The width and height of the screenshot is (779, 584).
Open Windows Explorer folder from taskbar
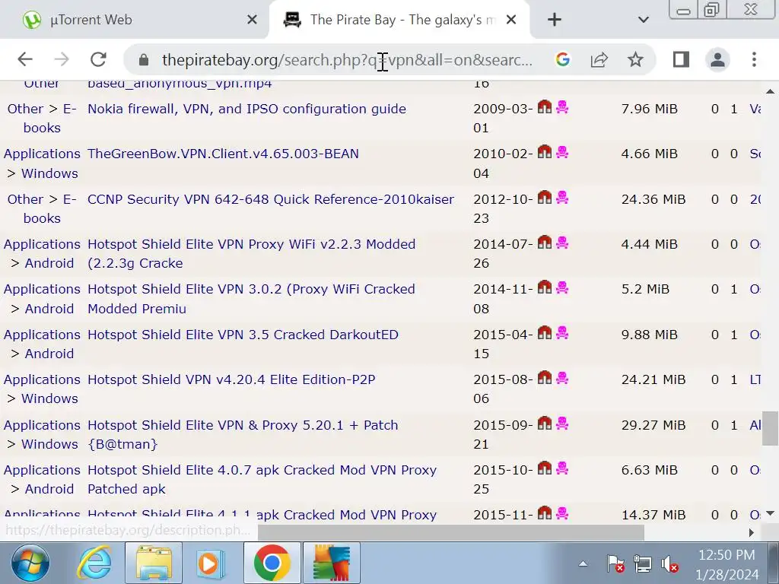[154, 563]
